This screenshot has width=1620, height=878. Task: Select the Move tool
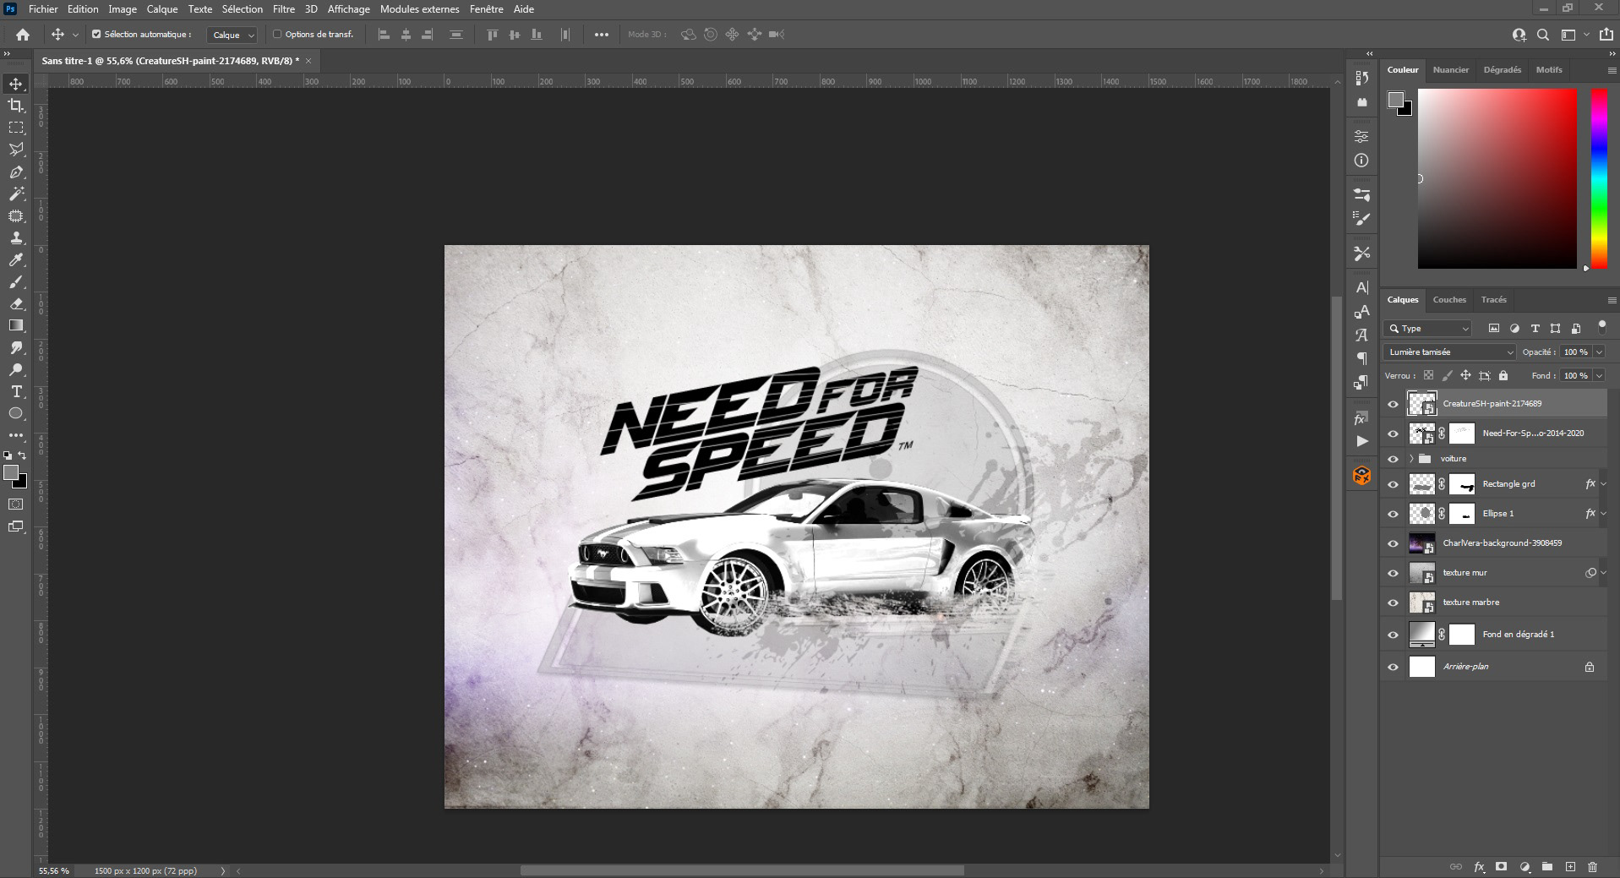(x=16, y=84)
